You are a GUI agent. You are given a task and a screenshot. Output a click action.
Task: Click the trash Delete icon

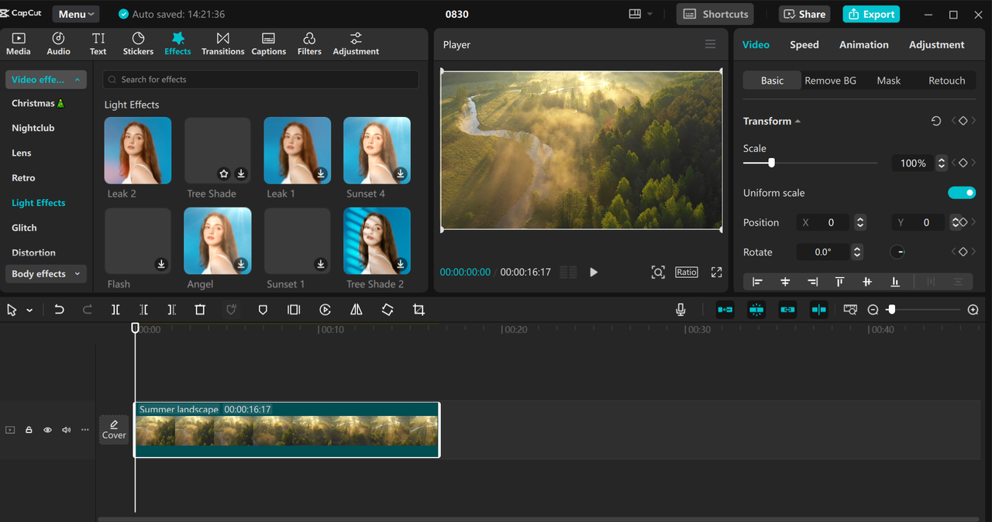click(x=200, y=310)
